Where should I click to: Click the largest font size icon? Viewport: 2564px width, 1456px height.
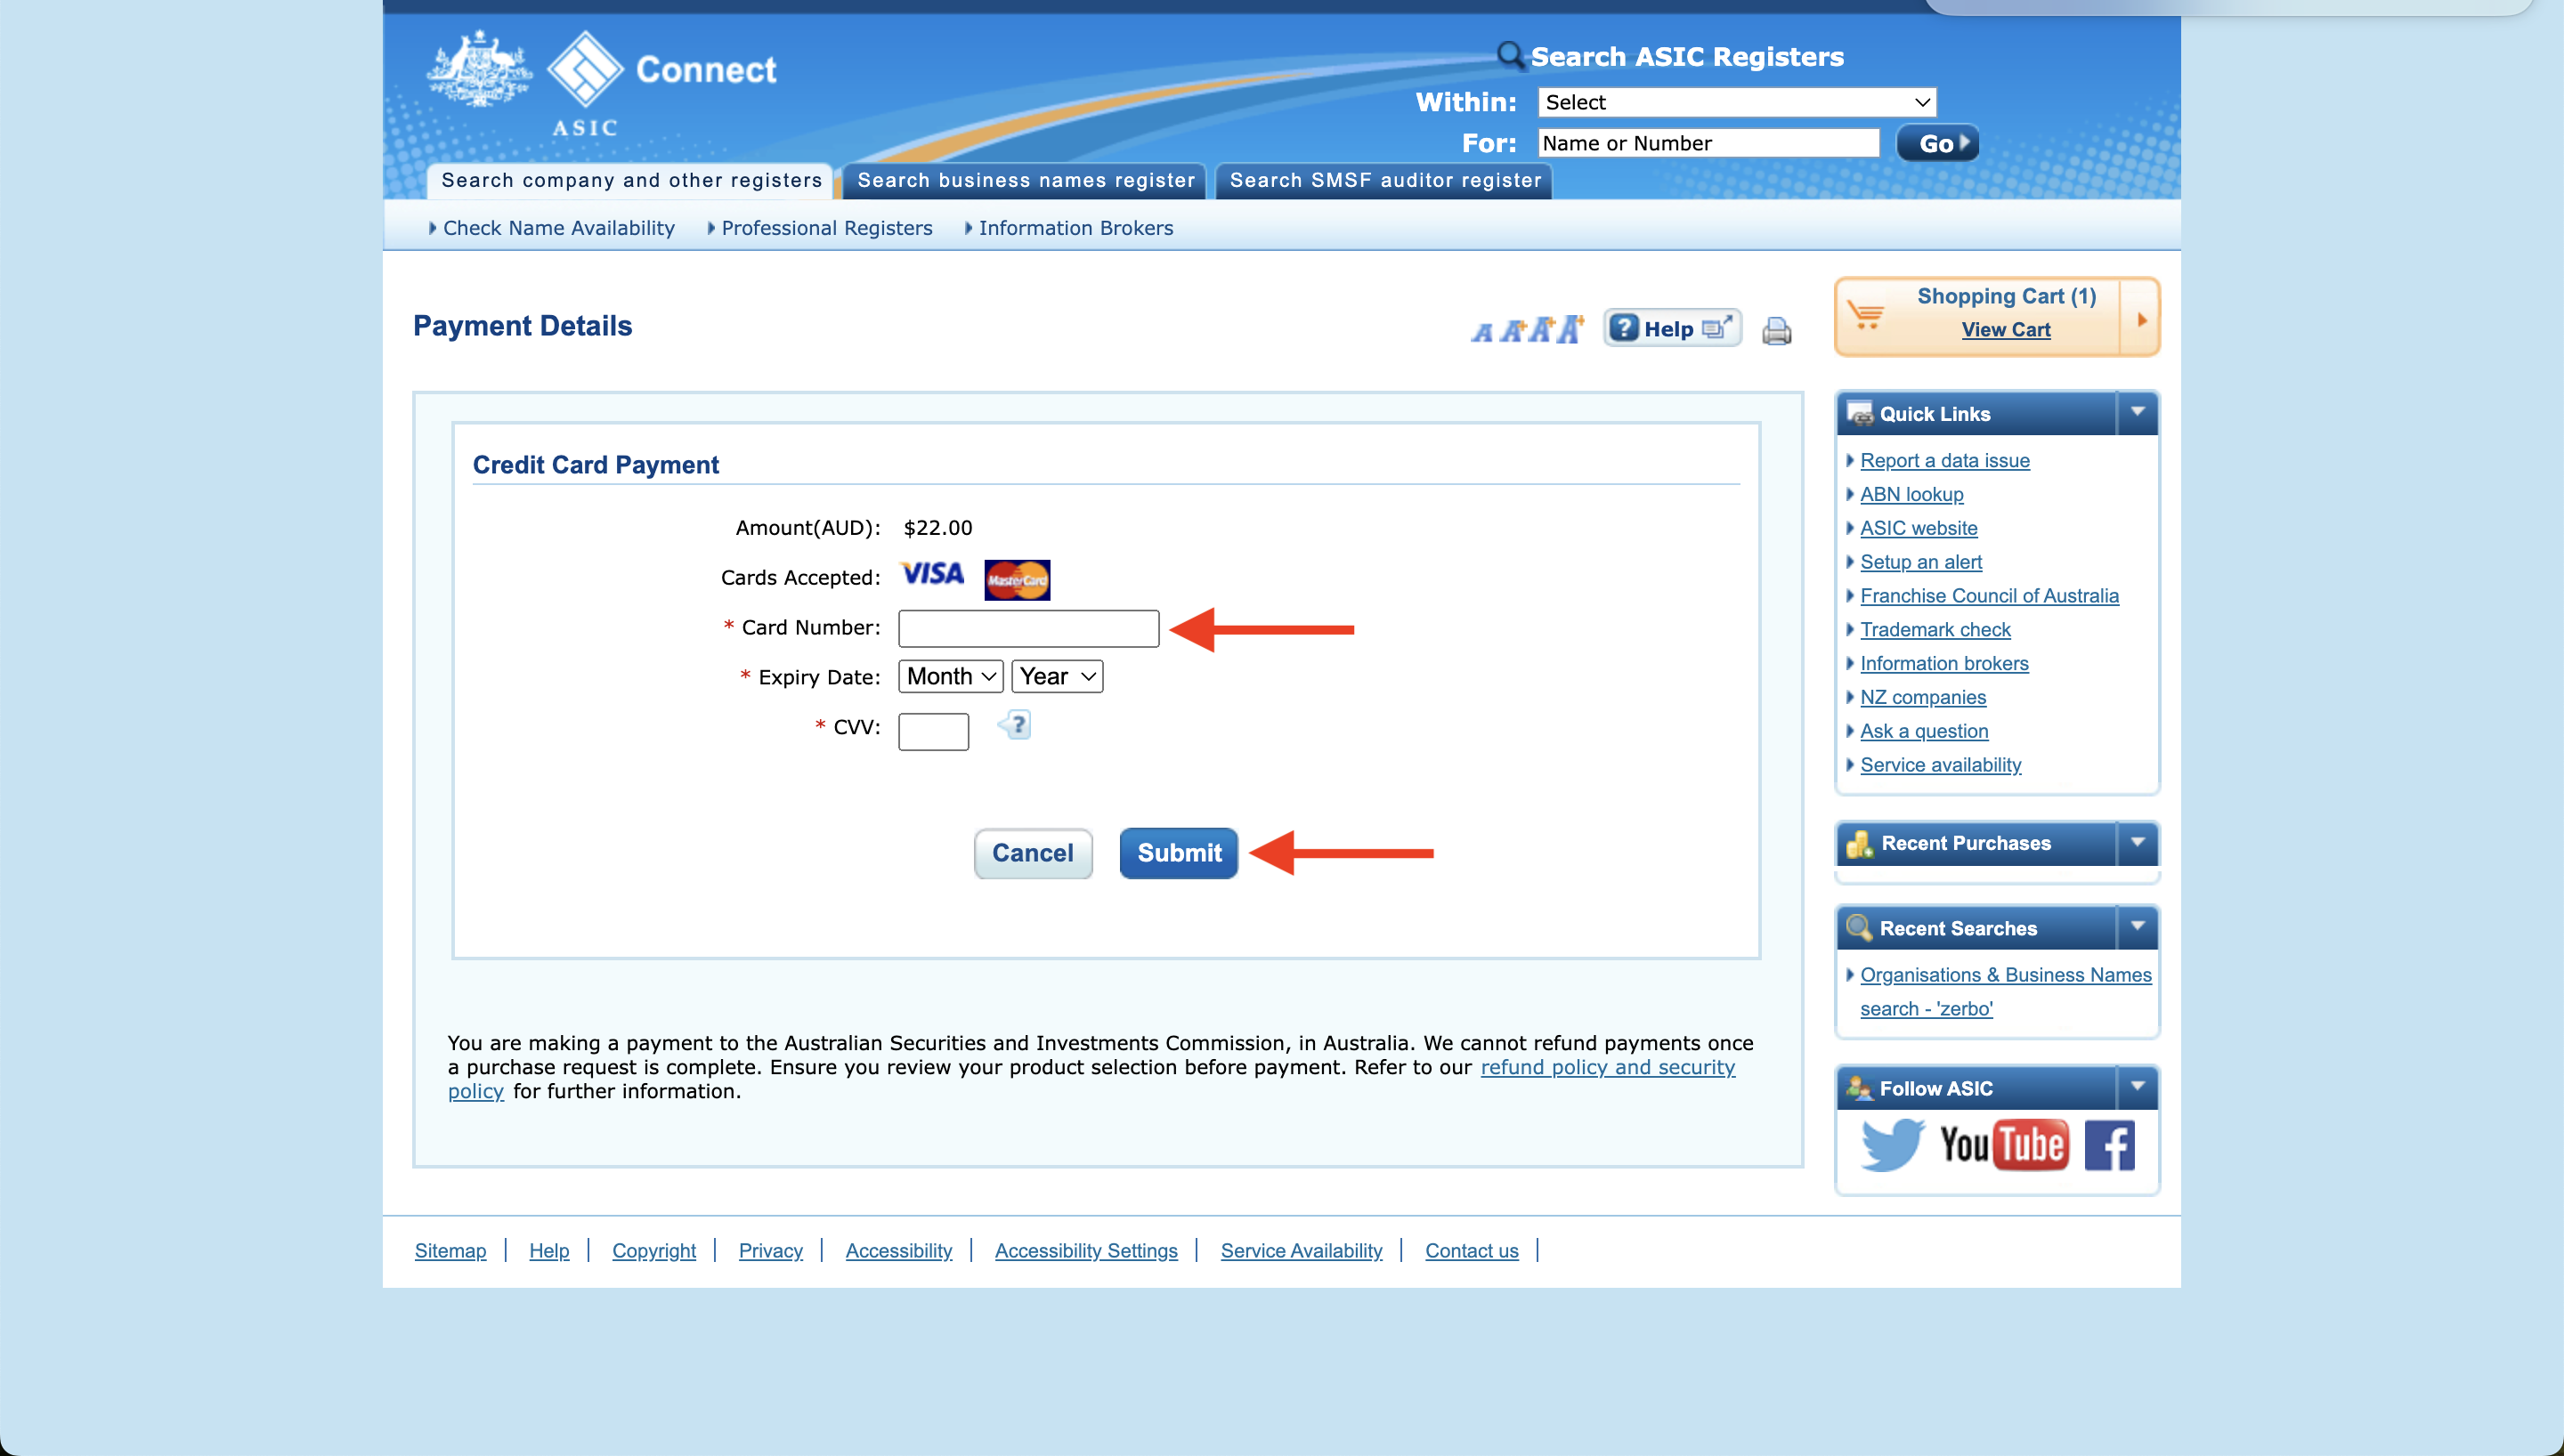[x=1571, y=329]
